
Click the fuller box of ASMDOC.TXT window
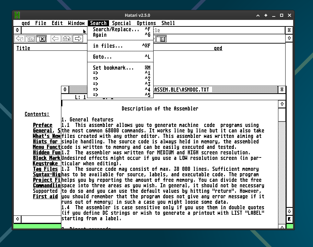click(281, 90)
